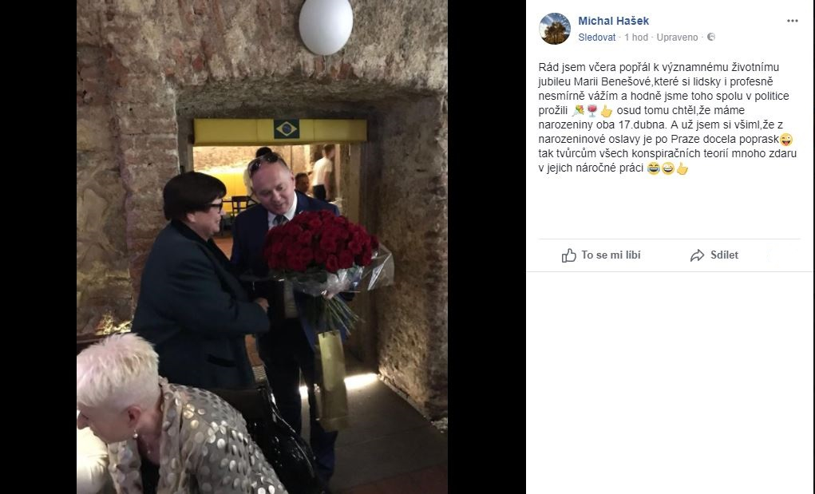Image resolution: width=815 pixels, height=494 pixels.
Task: Click the pointing-hand emoji after wine glass
Action: click(x=606, y=111)
